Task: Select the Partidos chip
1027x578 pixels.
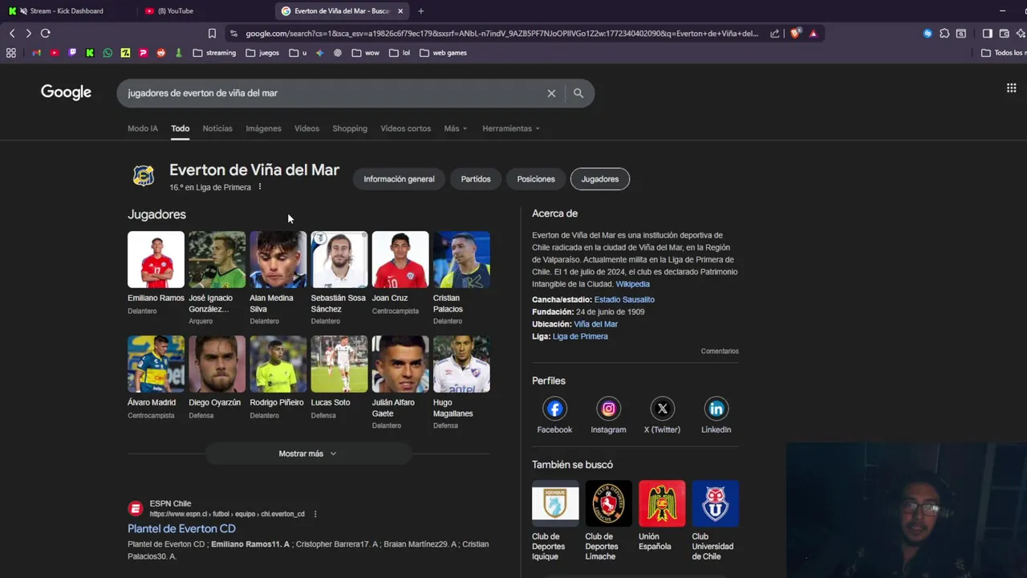Action: 476,179
